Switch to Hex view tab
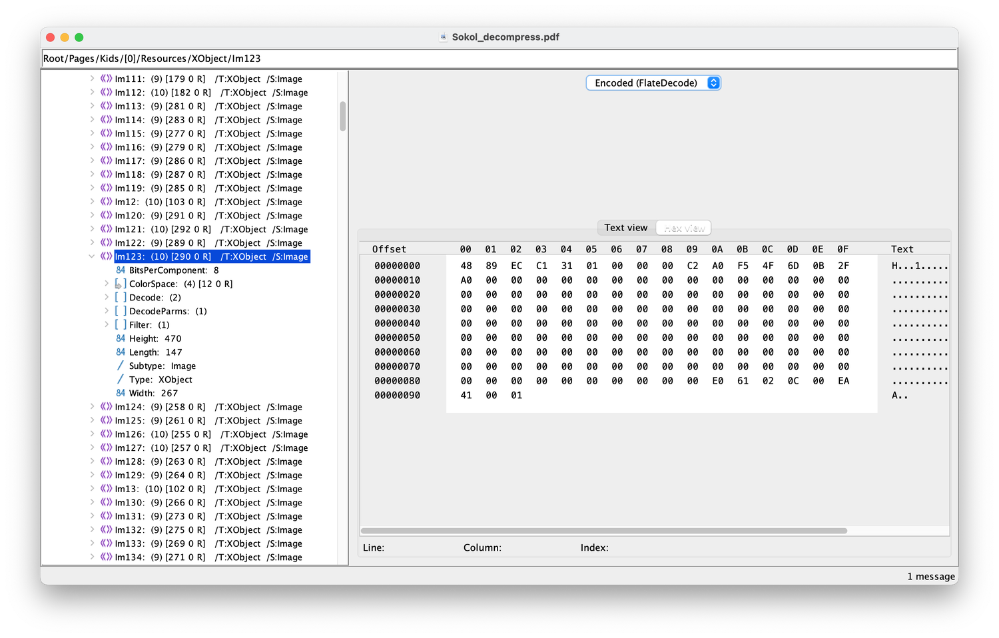This screenshot has height=638, width=999. [684, 228]
